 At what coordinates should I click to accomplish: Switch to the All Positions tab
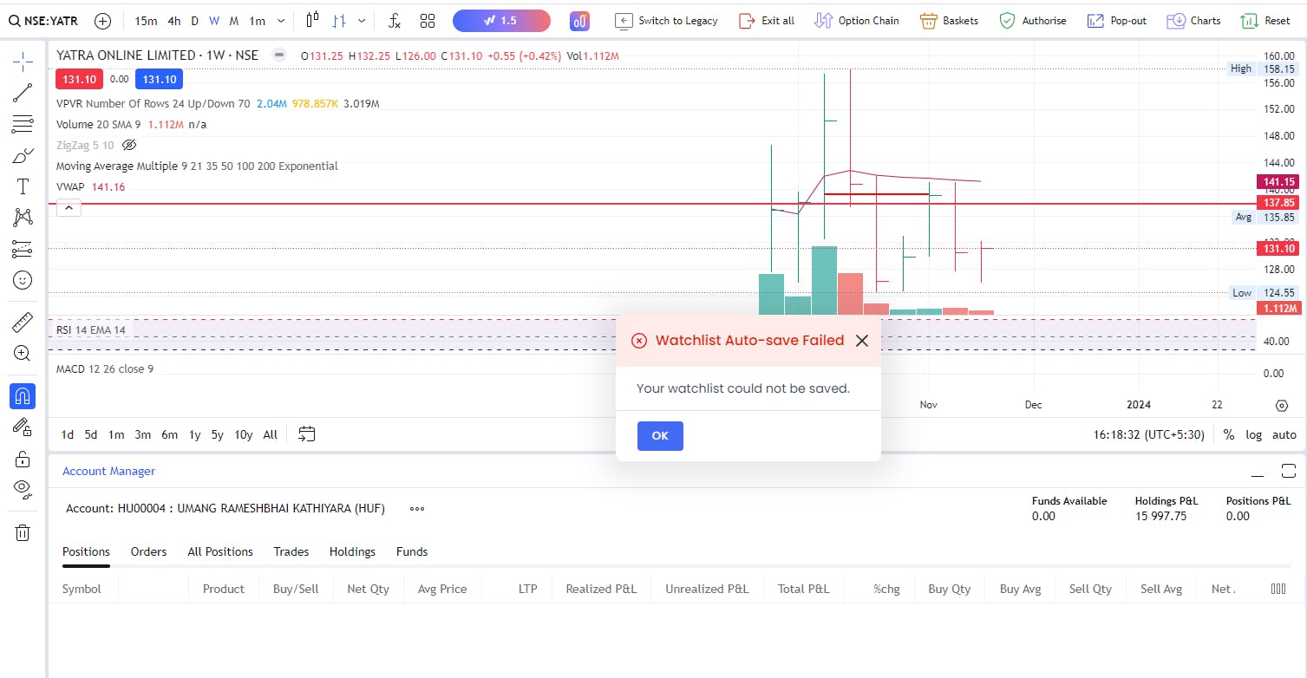[x=220, y=551]
